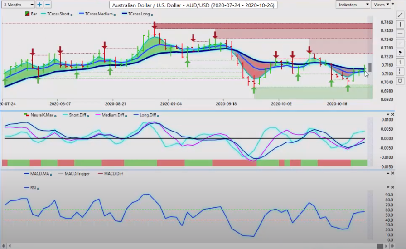Screen dimensions: 406x249
Task: Toggle TCross.Long line visibility
Action: click(136, 14)
